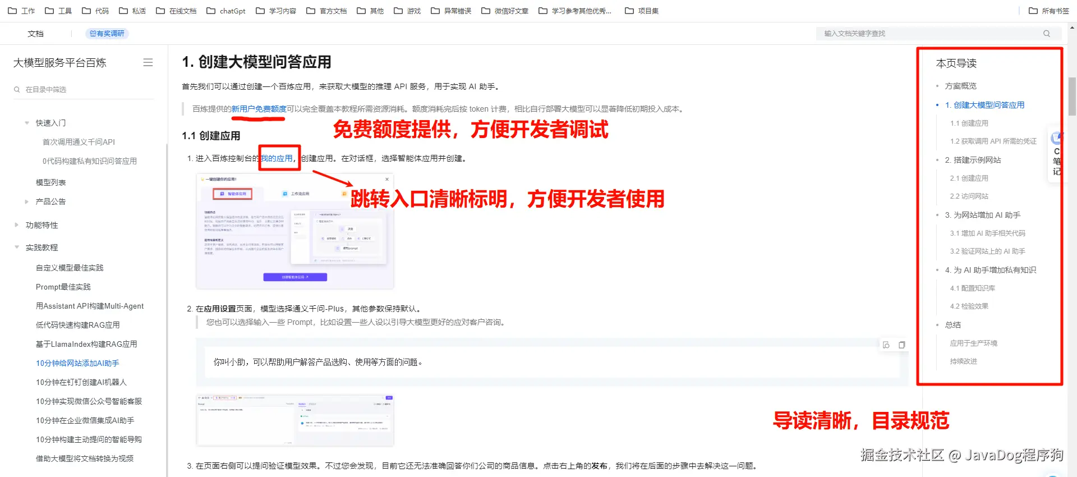Jump to 1.2 获取调用 API 所需的凭证

pyautogui.click(x=993, y=141)
